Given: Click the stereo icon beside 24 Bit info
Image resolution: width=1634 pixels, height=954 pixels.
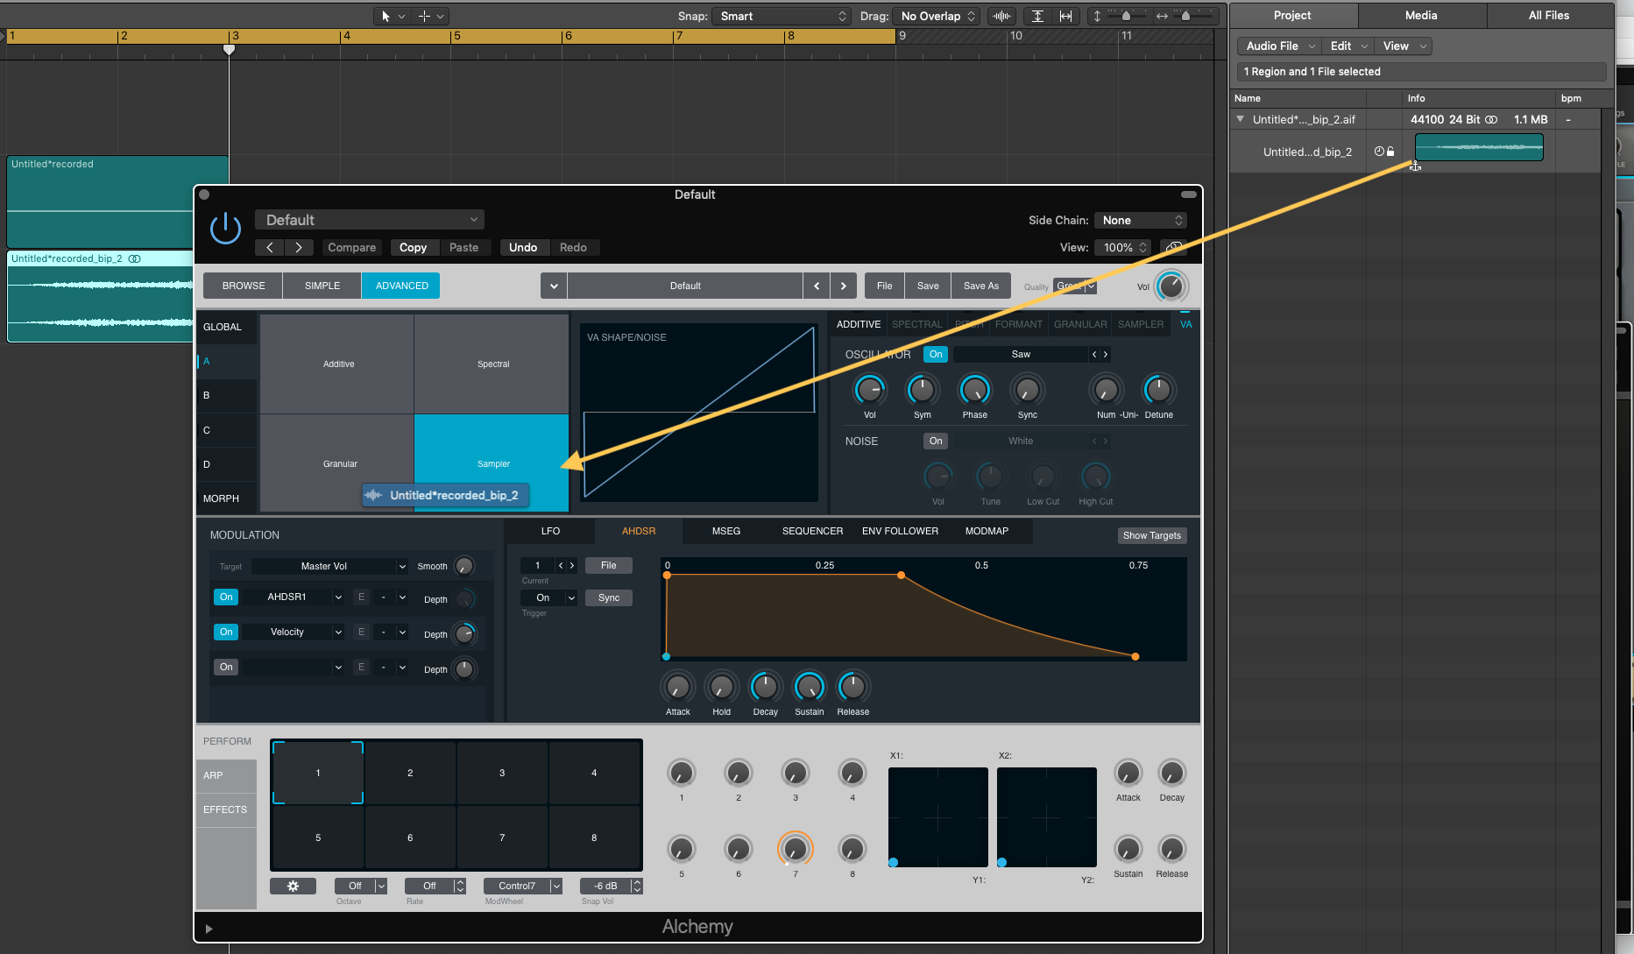Looking at the screenshot, I should 1491,119.
